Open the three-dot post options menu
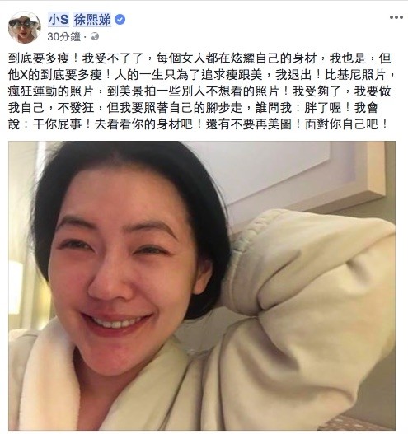Screen dimensions: 408x434 point(396,17)
